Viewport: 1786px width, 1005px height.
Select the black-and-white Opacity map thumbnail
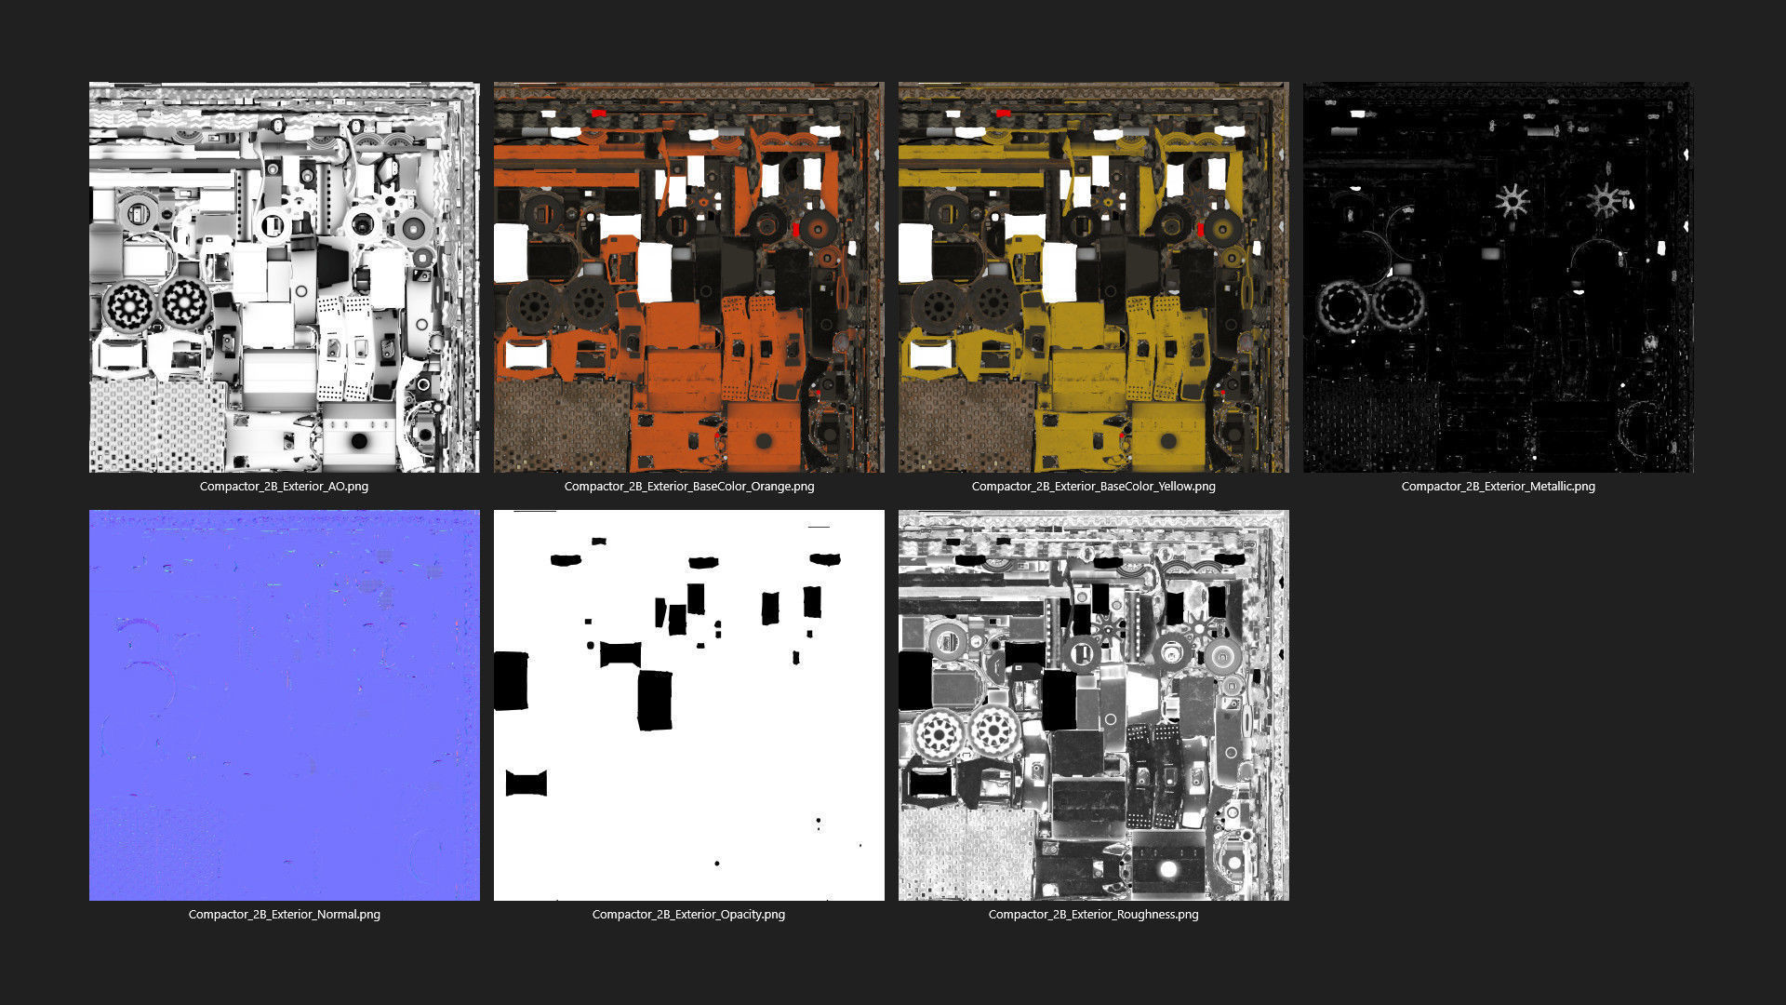(x=688, y=704)
